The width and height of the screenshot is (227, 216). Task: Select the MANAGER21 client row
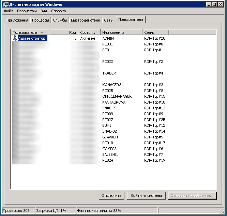coord(112,85)
